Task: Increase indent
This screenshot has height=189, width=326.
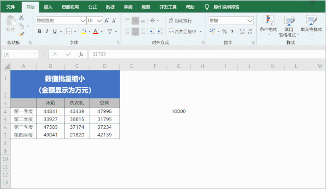Action: [x=160, y=32]
